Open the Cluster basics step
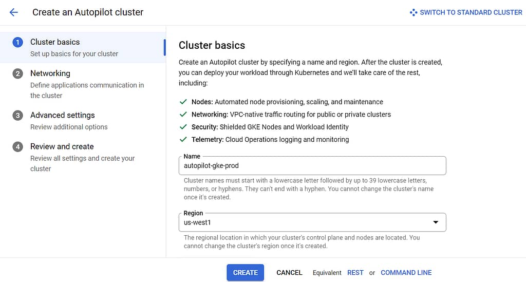The height and width of the screenshot is (282, 526). pyautogui.click(x=83, y=48)
